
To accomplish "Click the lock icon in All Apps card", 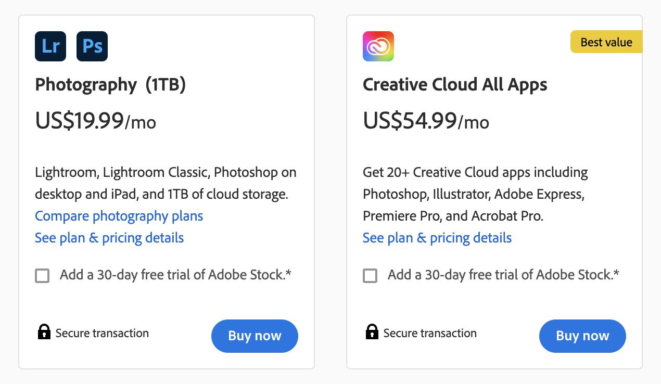I will pos(372,332).
